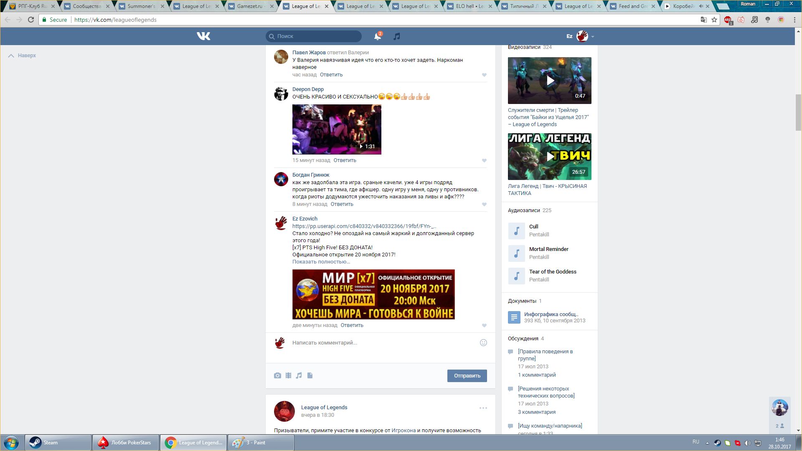The image size is (802, 451).
Task: Open the VK music note icon in header
Action: click(397, 36)
